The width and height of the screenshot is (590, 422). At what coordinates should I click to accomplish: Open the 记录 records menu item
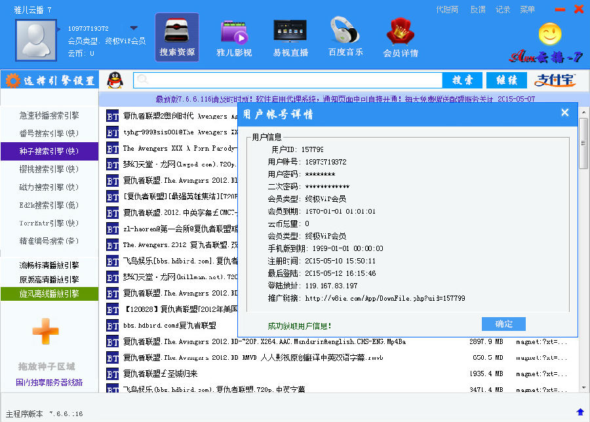(503, 10)
